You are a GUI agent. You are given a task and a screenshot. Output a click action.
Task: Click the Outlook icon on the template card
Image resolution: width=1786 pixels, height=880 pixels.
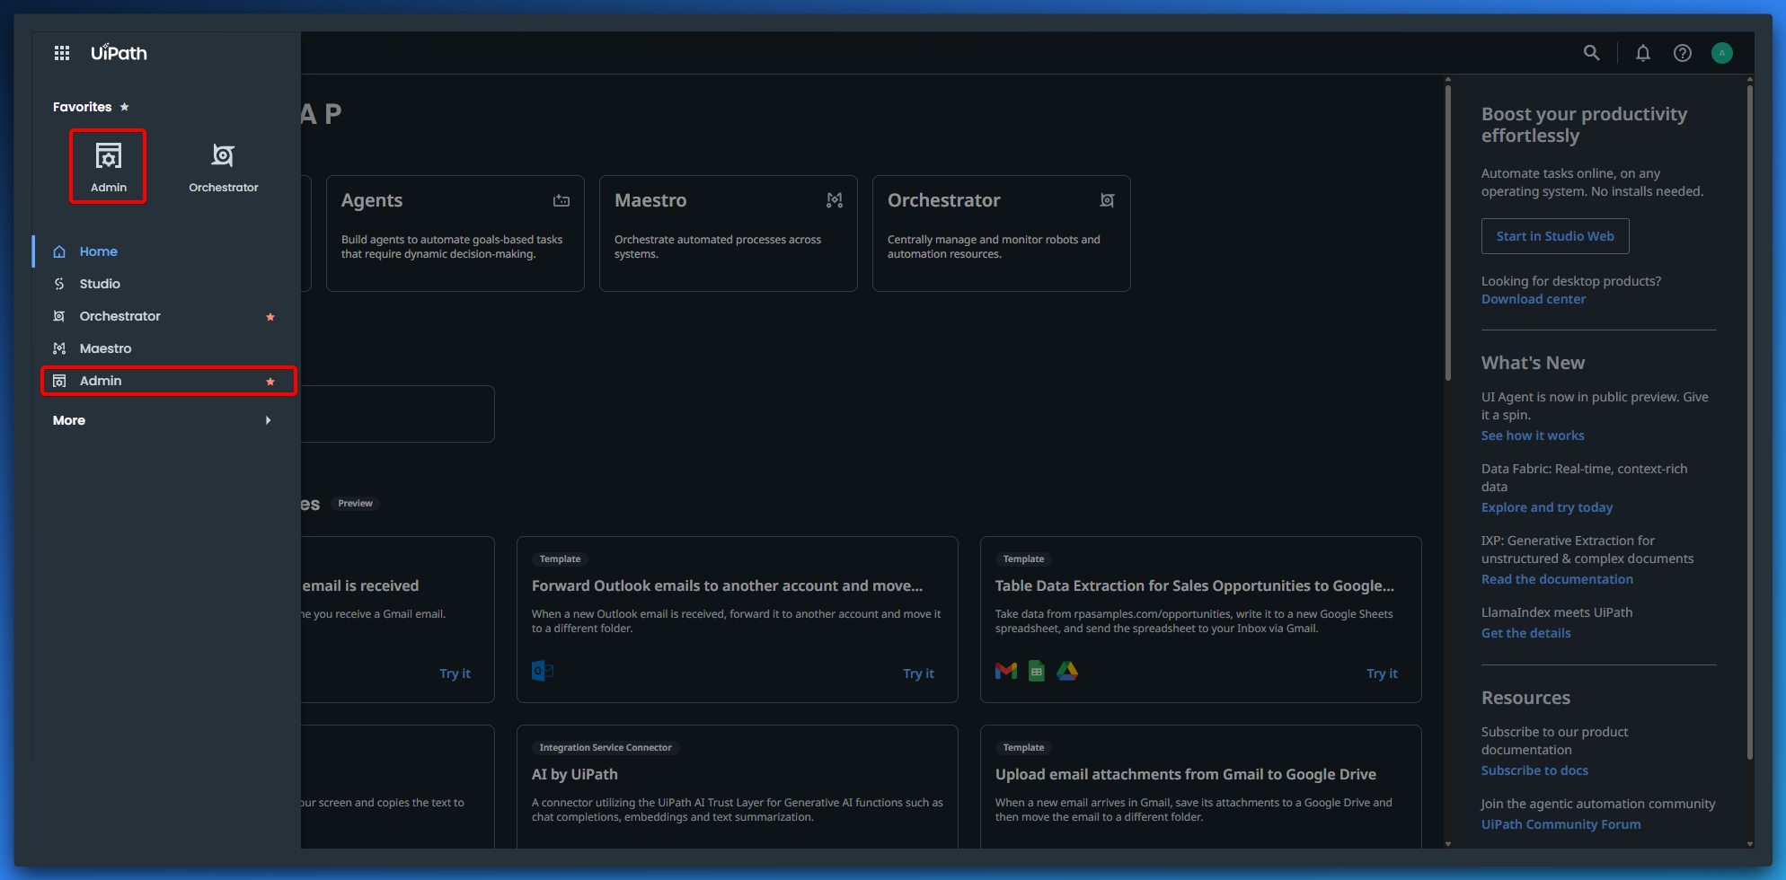point(543,671)
